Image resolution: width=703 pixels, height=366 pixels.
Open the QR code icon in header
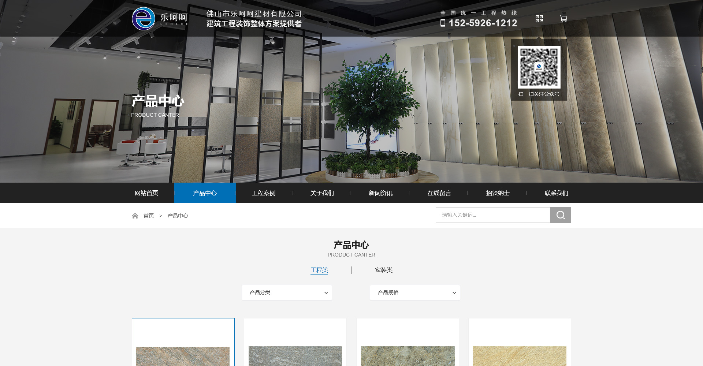tap(539, 19)
